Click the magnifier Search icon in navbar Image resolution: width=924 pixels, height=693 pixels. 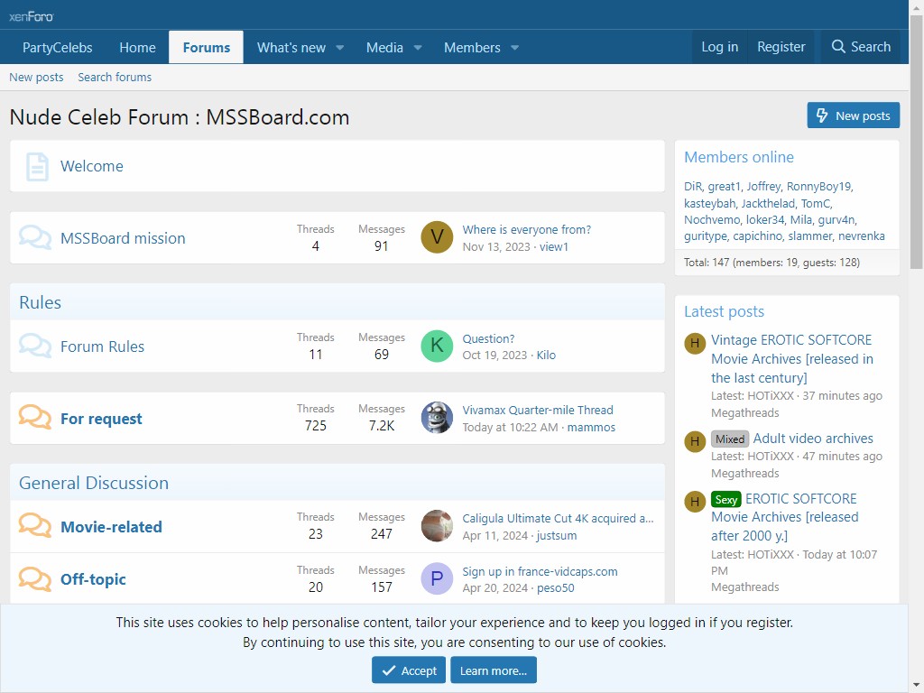pyautogui.click(x=838, y=47)
